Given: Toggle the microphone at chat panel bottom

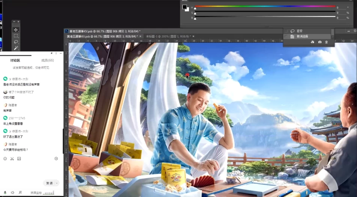Looking at the screenshot, I should tap(5, 193).
